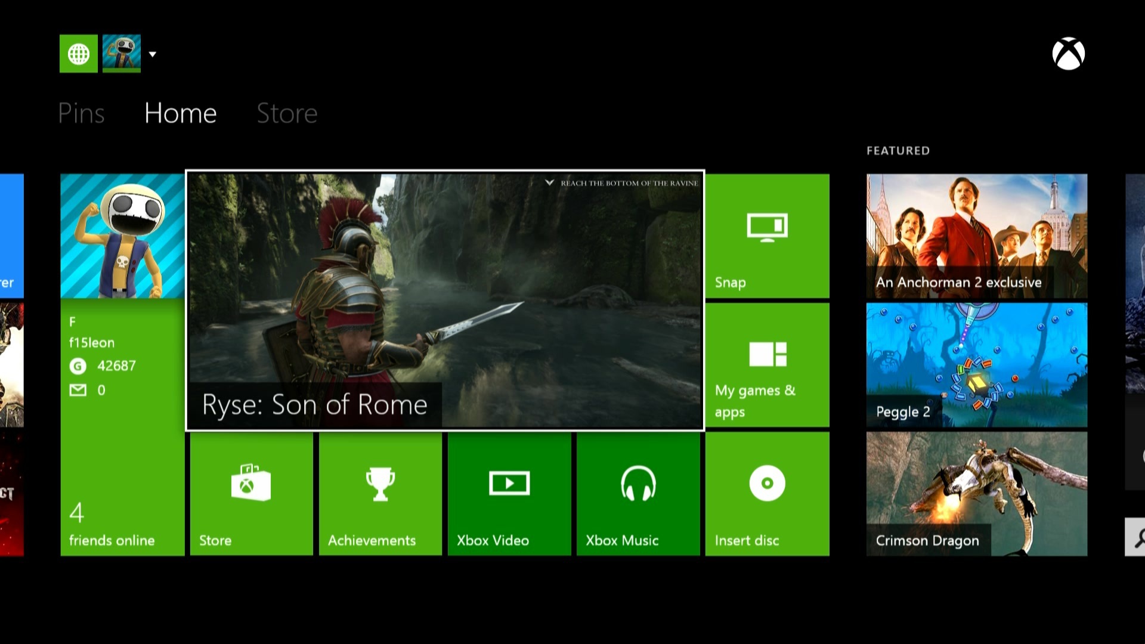Select the Xbox Video label

coord(493,540)
